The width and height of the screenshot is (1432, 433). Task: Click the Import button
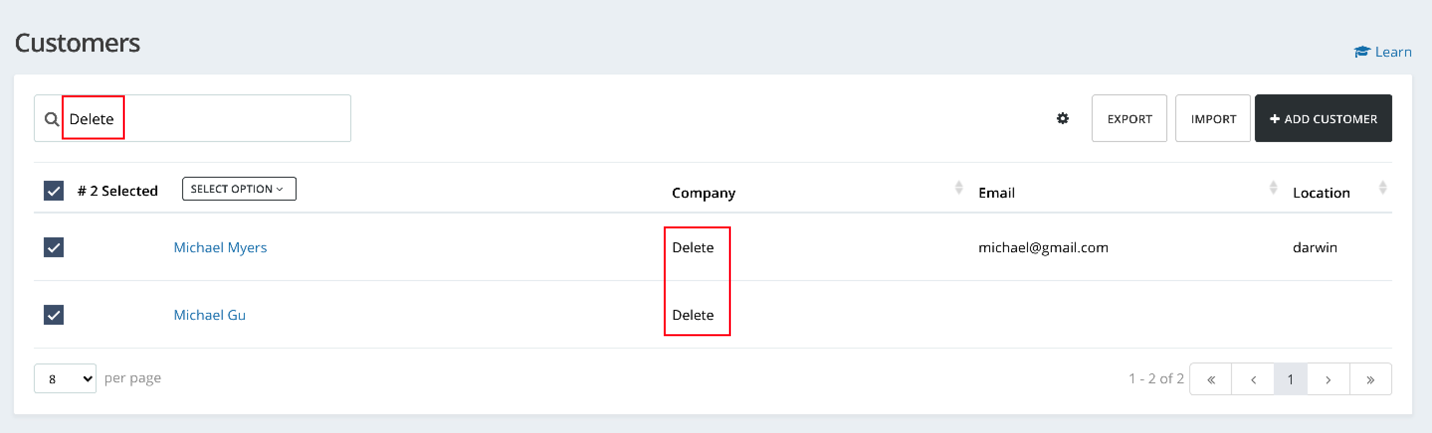[1213, 118]
